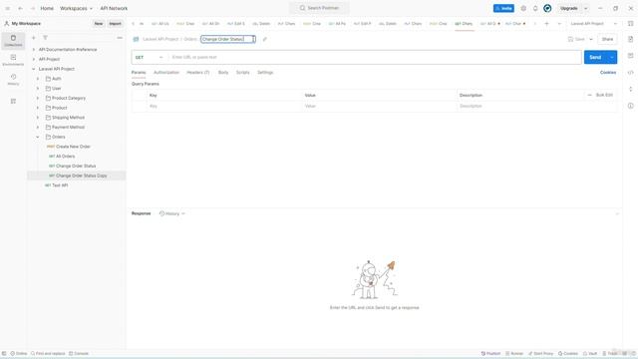Select the Params tab
This screenshot has height=359, width=638.
pos(139,73)
